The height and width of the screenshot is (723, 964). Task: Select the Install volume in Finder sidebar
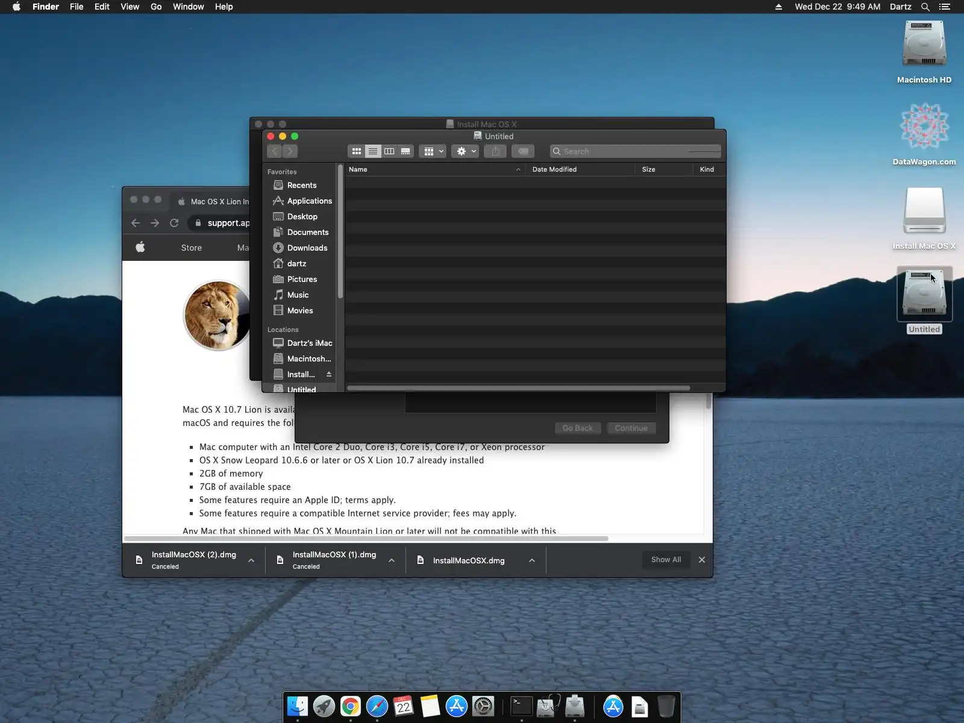pos(295,374)
